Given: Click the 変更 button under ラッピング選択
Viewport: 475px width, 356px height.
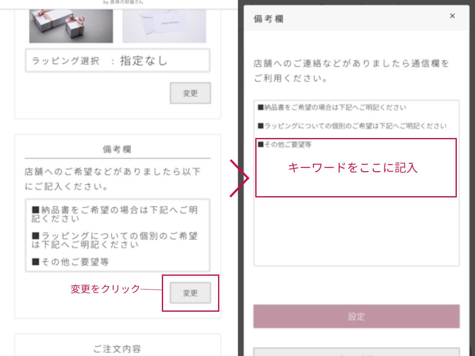Looking at the screenshot, I should (x=190, y=93).
